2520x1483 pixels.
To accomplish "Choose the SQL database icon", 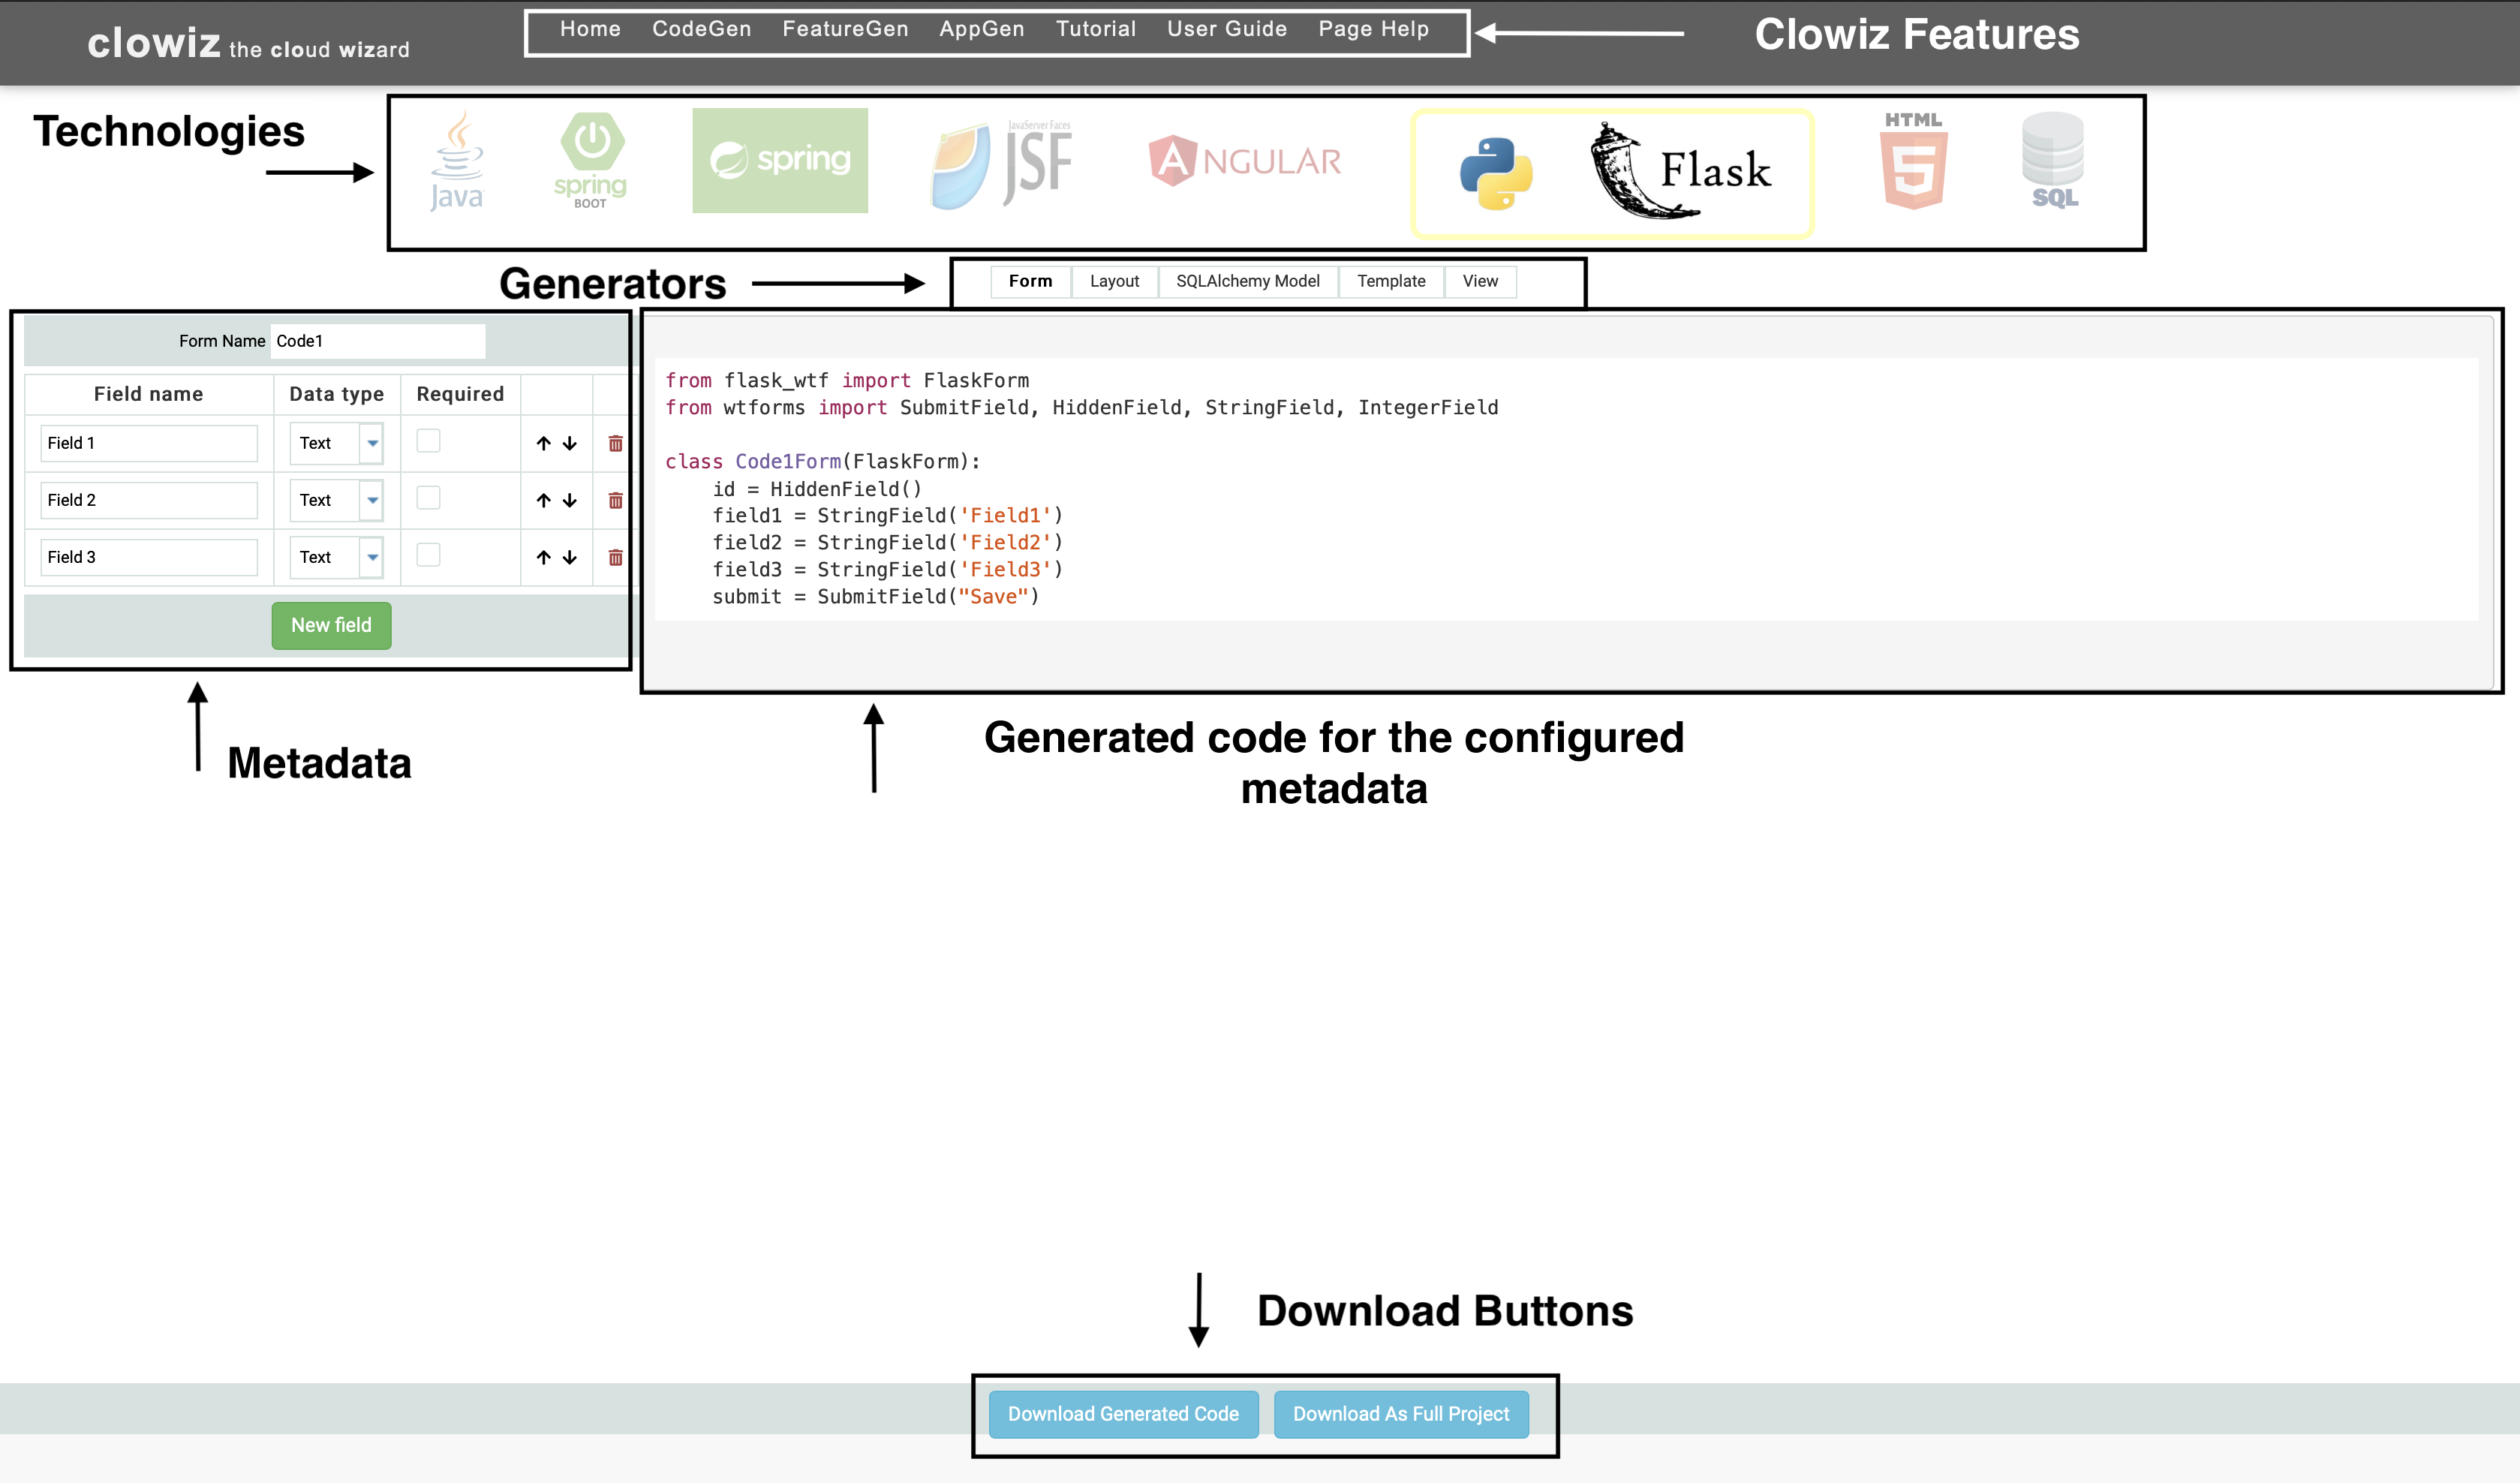I will [2053, 161].
